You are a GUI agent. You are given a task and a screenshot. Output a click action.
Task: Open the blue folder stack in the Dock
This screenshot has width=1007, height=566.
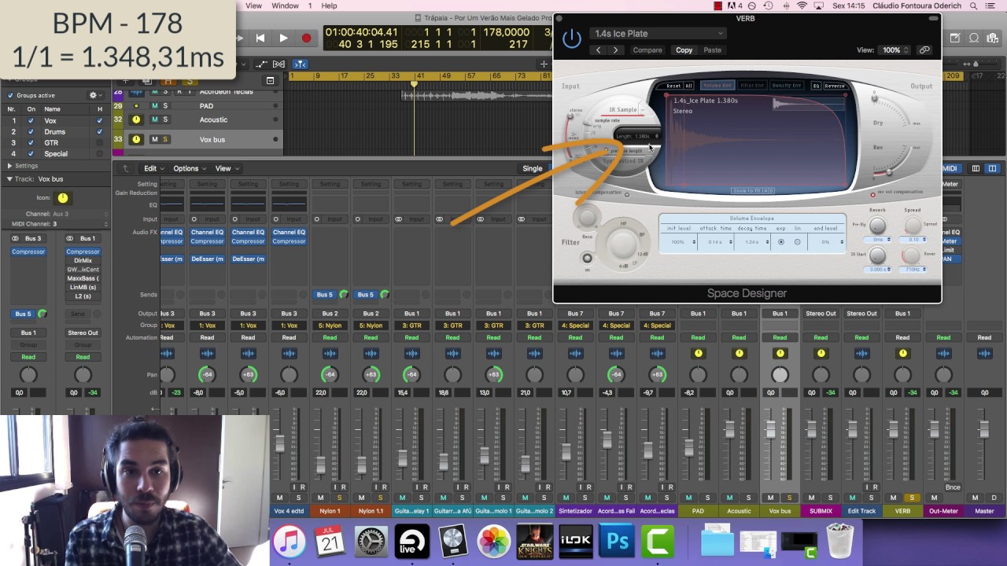[x=717, y=541]
